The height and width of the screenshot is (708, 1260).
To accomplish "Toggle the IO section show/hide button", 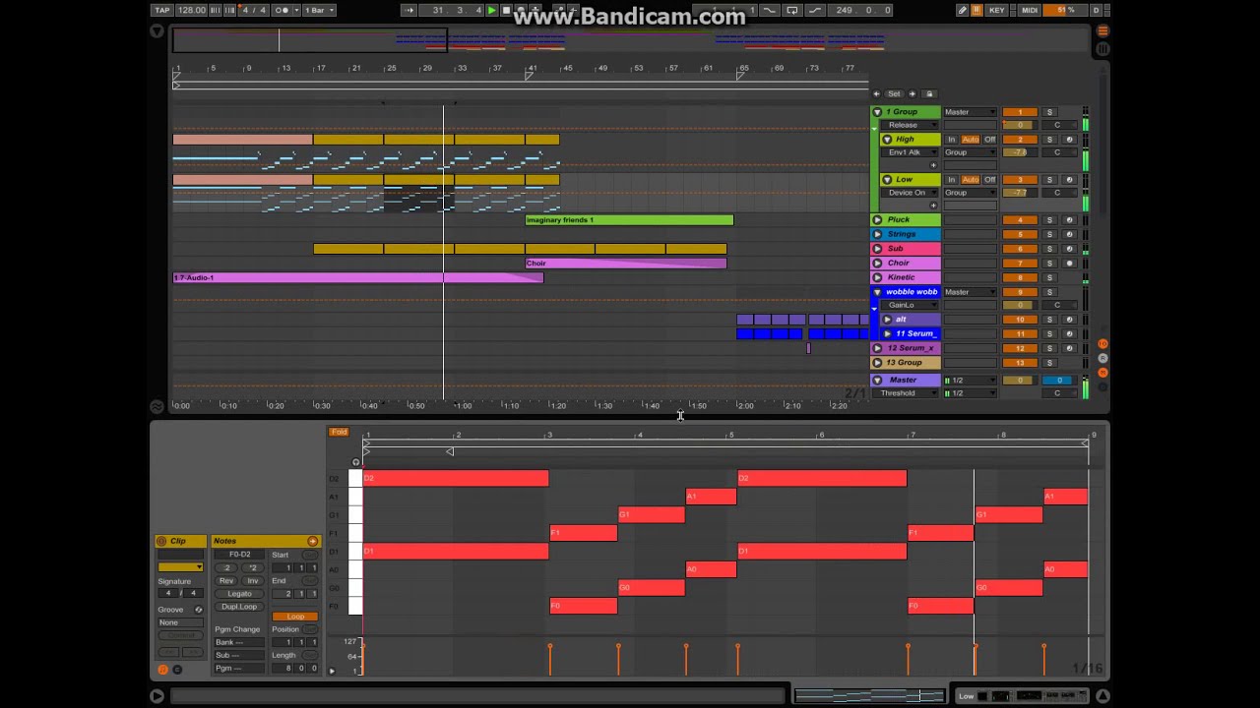I will coord(1102,344).
